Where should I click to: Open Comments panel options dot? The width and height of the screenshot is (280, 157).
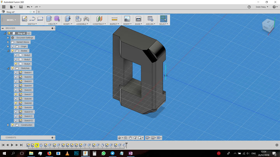click(52, 138)
